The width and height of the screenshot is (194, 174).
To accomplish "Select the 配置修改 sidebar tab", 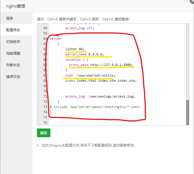I will click(16, 30).
